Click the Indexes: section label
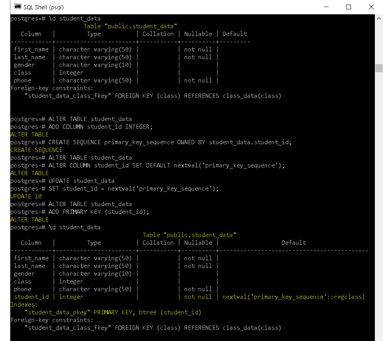383x341 pixels. coord(24,304)
